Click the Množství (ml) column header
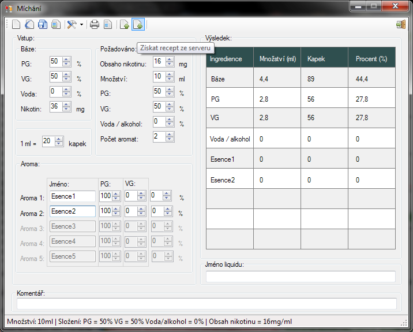The width and height of the screenshot is (413, 332). (x=277, y=58)
